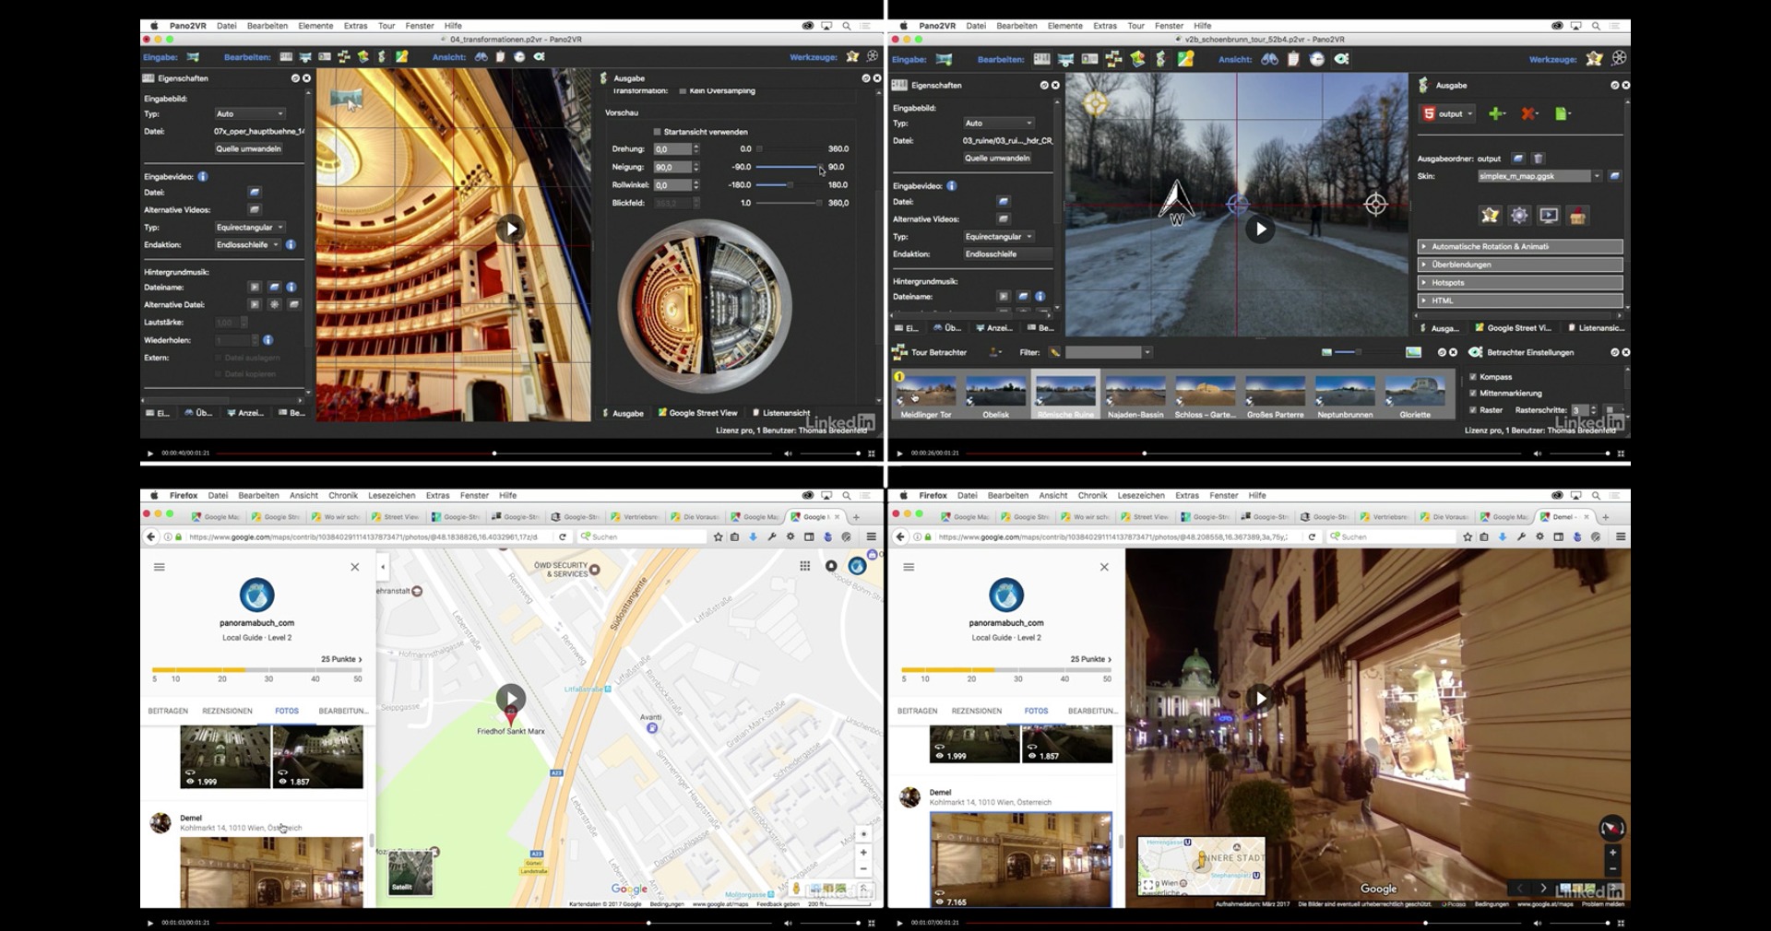The width and height of the screenshot is (1771, 931).
Task: Disable the Kompass checkbox in Betrachter Einstellungen
Action: (1473, 377)
